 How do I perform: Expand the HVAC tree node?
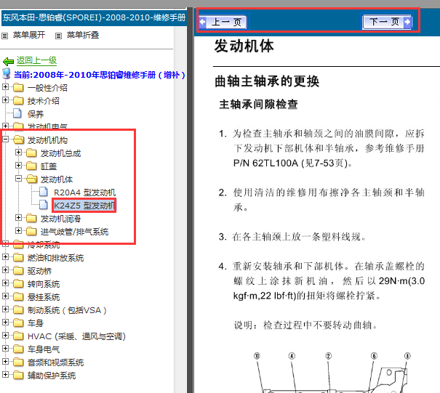tap(5, 336)
